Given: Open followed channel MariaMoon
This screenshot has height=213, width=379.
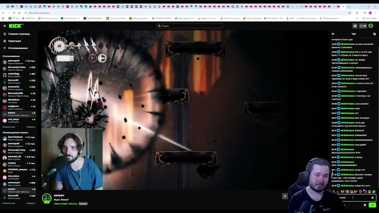Looking at the screenshot, I should point(19,101).
